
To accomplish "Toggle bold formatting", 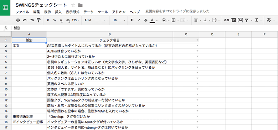I will click(x=132, y=20).
